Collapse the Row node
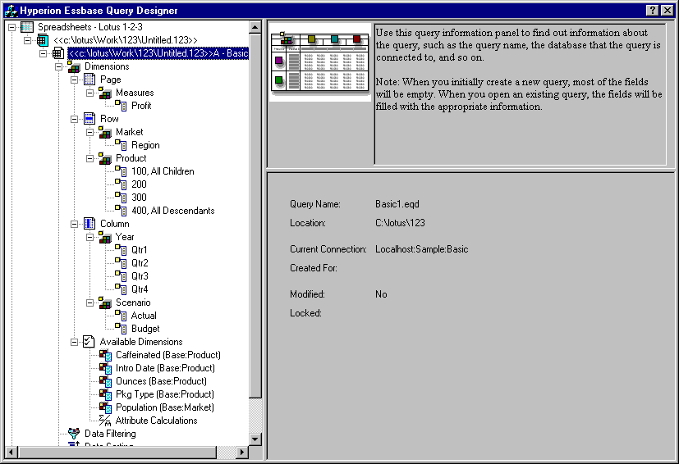The width and height of the screenshot is (679, 464). pos(74,119)
